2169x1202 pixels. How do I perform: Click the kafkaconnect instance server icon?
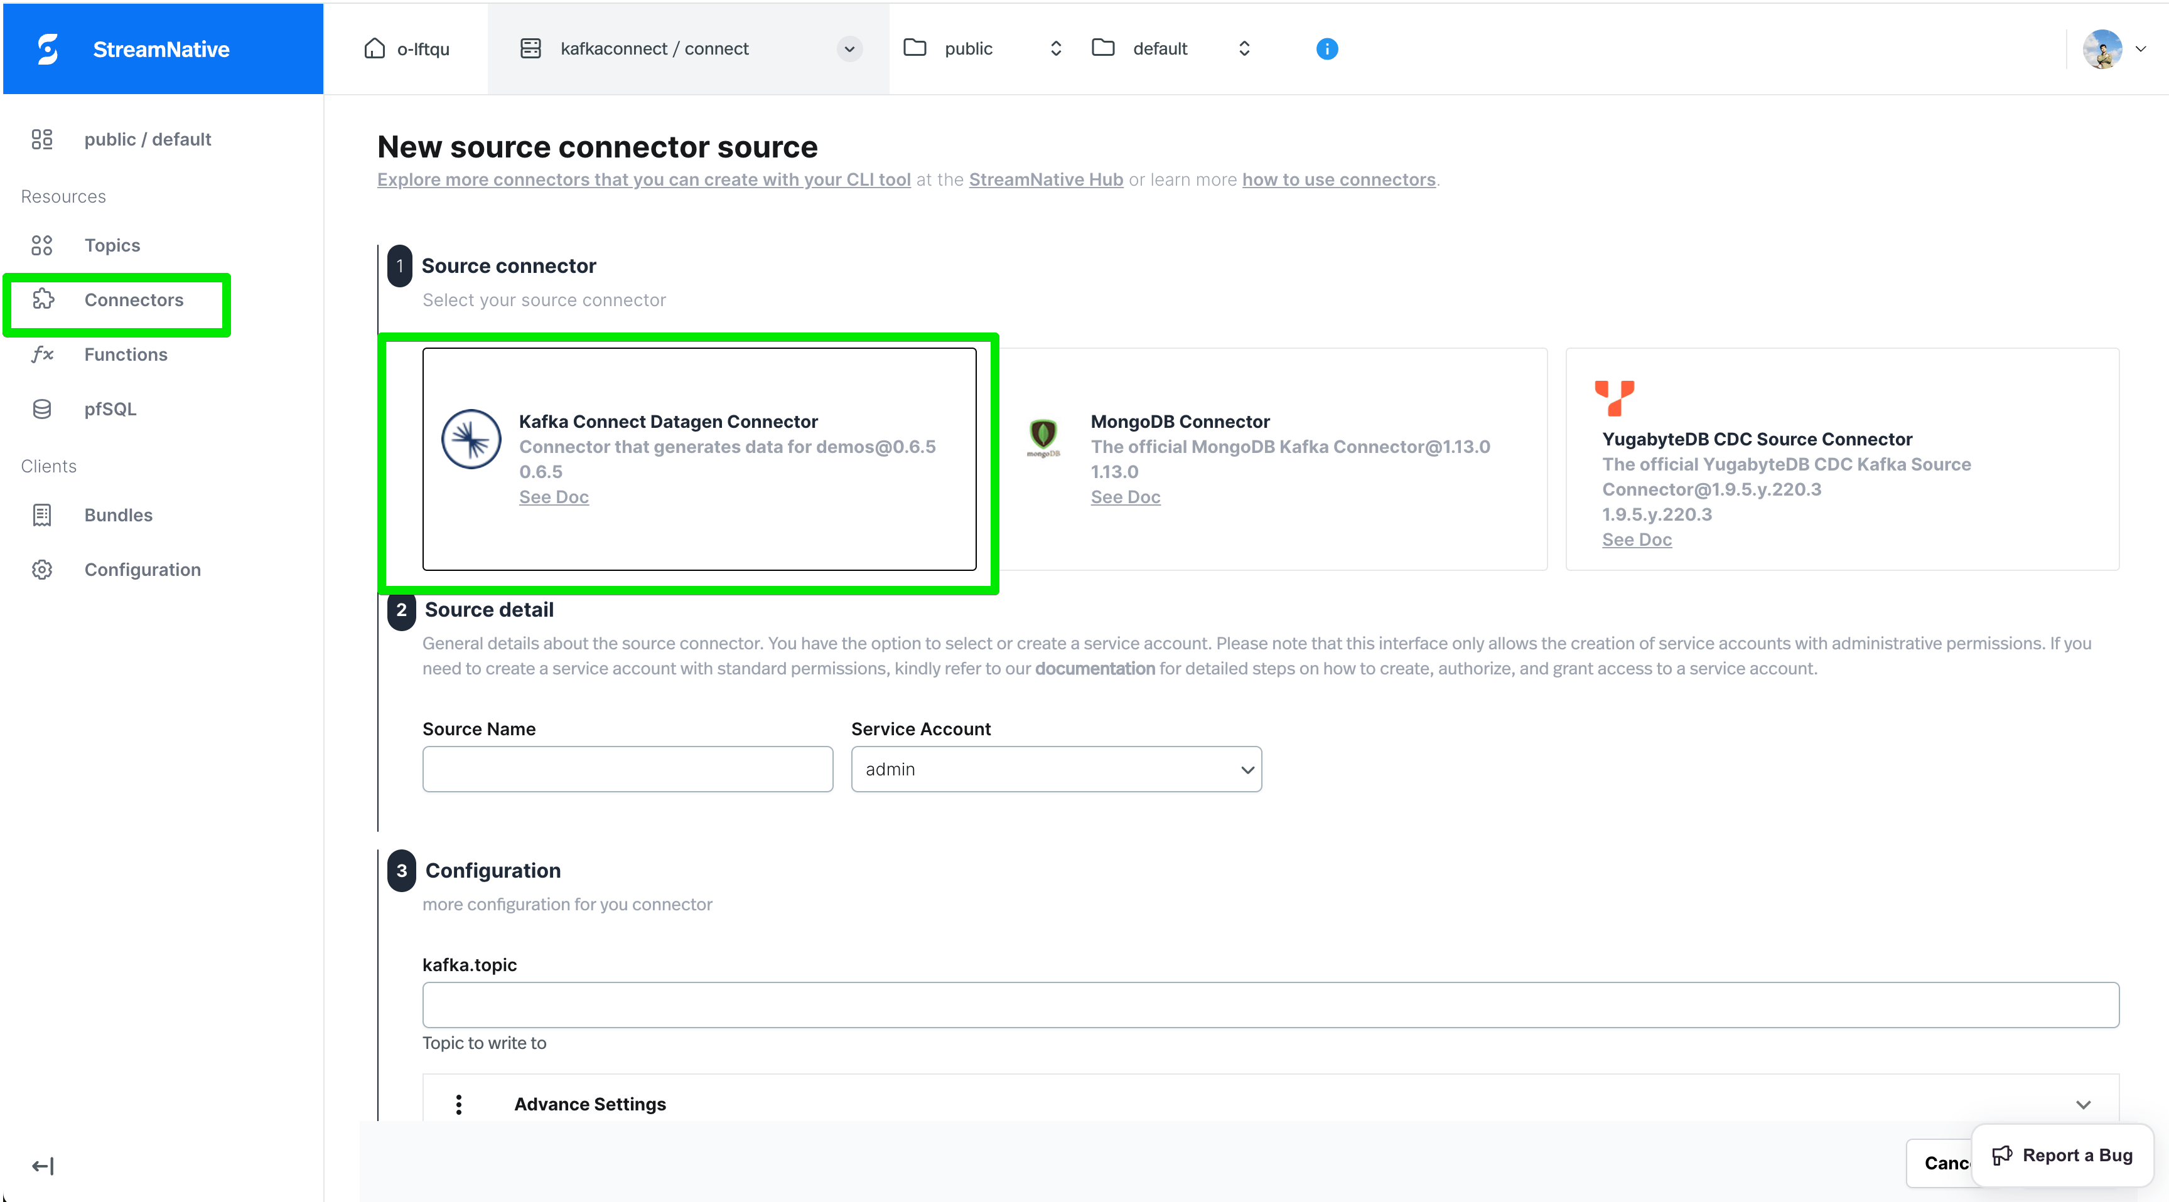point(530,49)
